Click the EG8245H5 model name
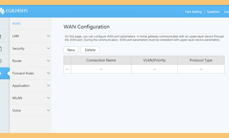The height and width of the screenshot is (138, 229). [17, 11]
